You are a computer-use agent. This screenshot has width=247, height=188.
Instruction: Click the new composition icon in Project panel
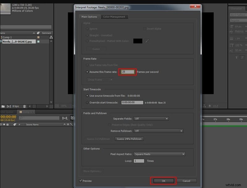pyautogui.click(x=9, y=106)
